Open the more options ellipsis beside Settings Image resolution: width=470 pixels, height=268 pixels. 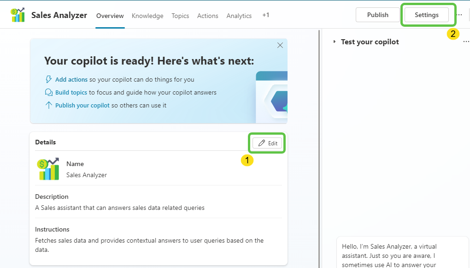459,15
